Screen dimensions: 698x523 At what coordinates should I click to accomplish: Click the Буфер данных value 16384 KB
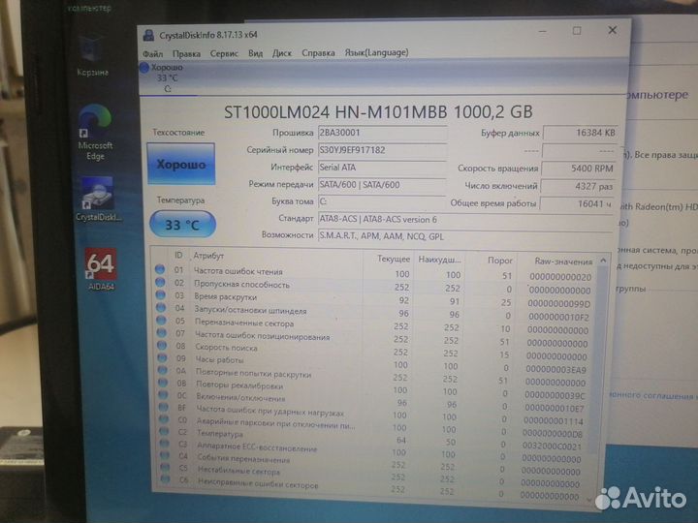[580, 133]
